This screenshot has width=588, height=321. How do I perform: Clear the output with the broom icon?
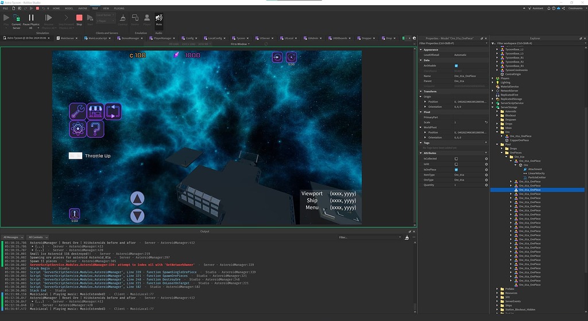click(407, 237)
